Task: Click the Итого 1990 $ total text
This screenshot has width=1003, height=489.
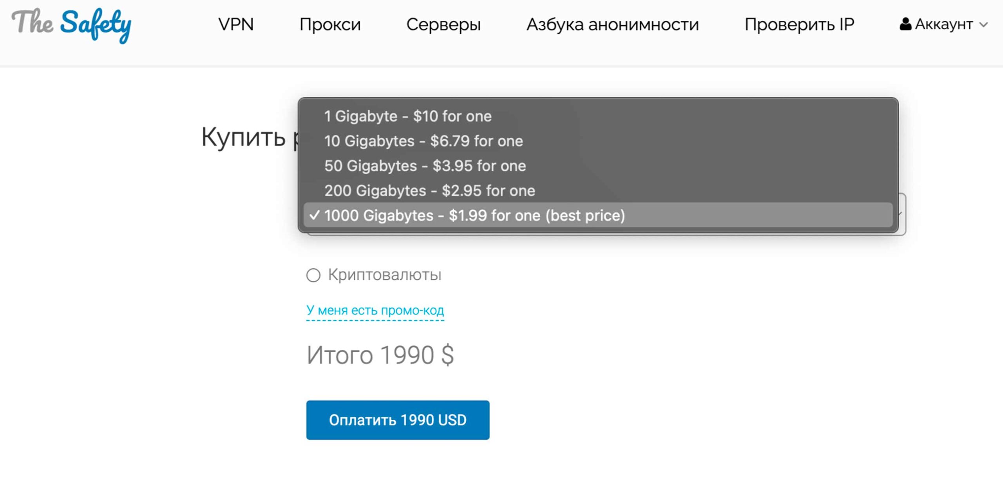Action: pos(380,355)
